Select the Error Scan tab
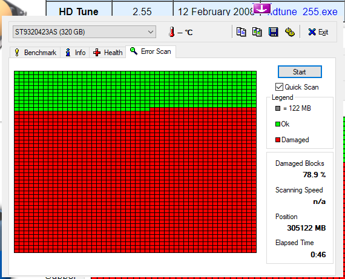This screenshot has width=345, height=279. pyautogui.click(x=151, y=51)
